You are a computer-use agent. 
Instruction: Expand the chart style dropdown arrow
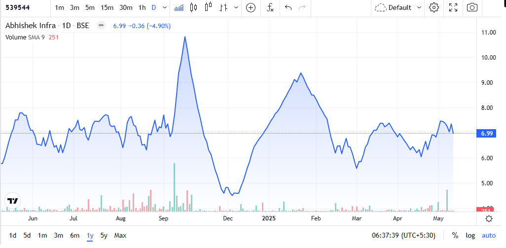click(x=236, y=8)
